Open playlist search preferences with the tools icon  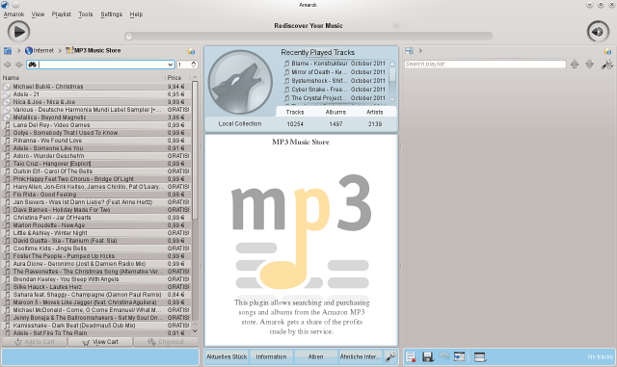[x=607, y=65]
